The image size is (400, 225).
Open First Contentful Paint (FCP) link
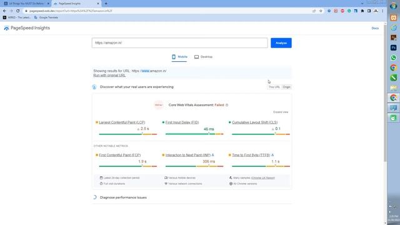[120, 155]
